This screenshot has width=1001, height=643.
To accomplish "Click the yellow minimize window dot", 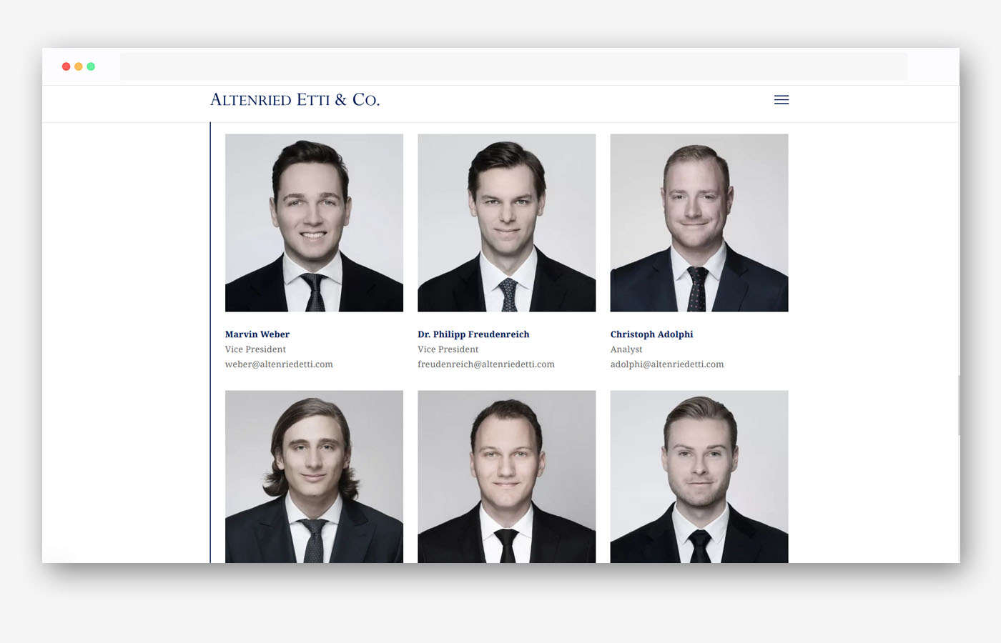I will 79,66.
